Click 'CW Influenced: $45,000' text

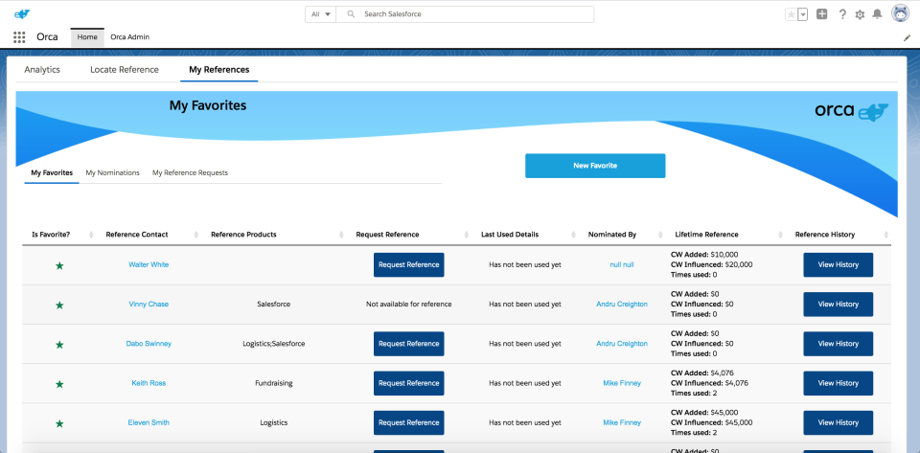712,422
